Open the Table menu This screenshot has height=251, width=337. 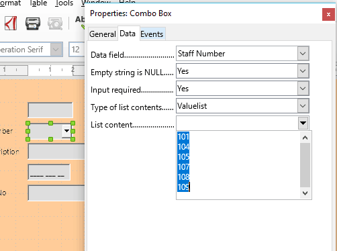tap(38, 3)
